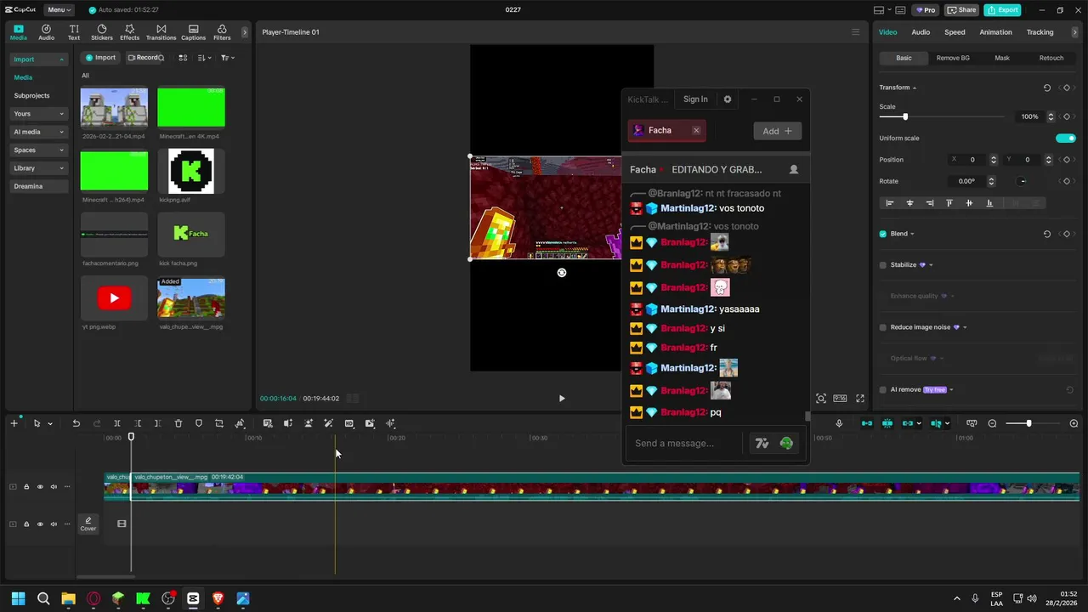Open the Audio media tab
This screenshot has width=1088, height=612.
46,32
